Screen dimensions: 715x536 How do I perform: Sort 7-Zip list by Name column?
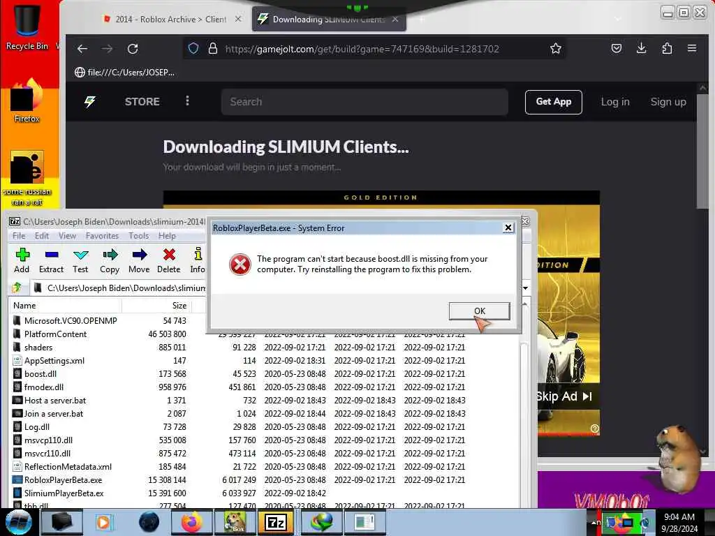(65, 306)
